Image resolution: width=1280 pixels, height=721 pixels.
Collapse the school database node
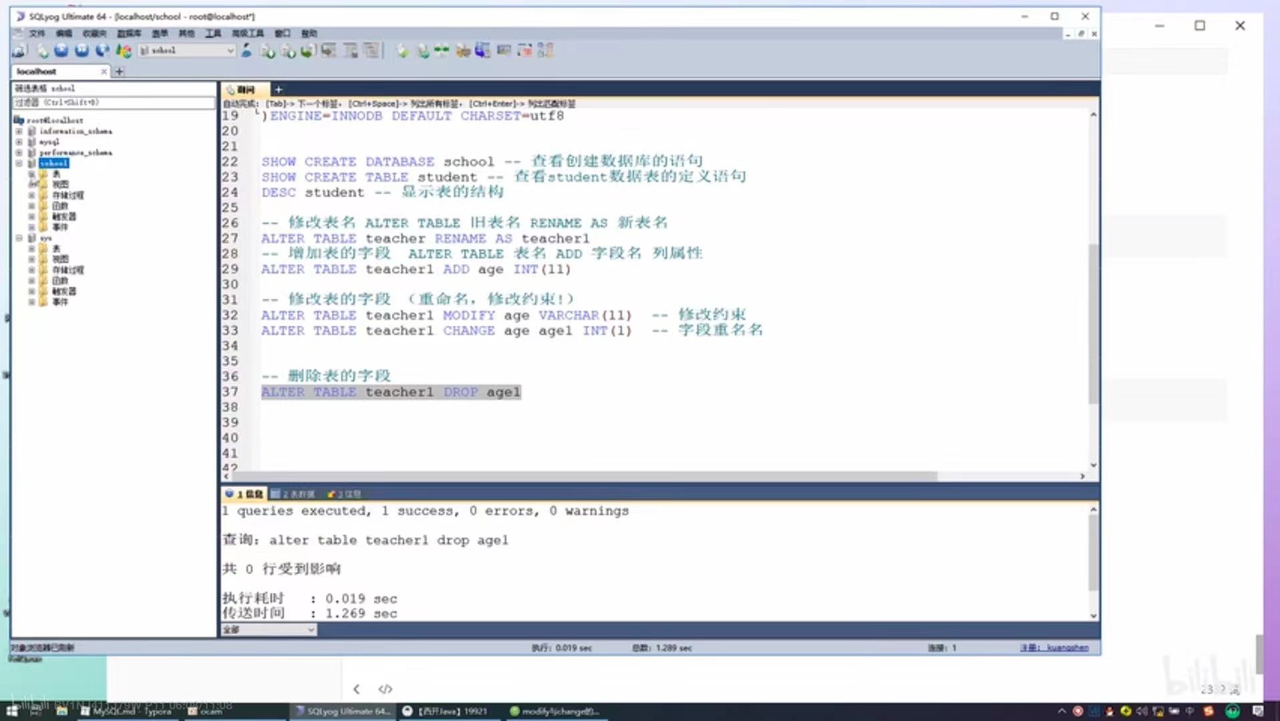pyautogui.click(x=19, y=164)
